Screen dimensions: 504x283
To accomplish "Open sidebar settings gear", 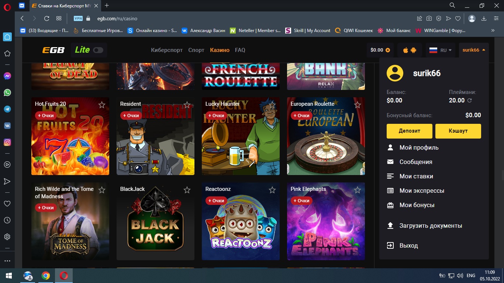I will pyautogui.click(x=7, y=237).
